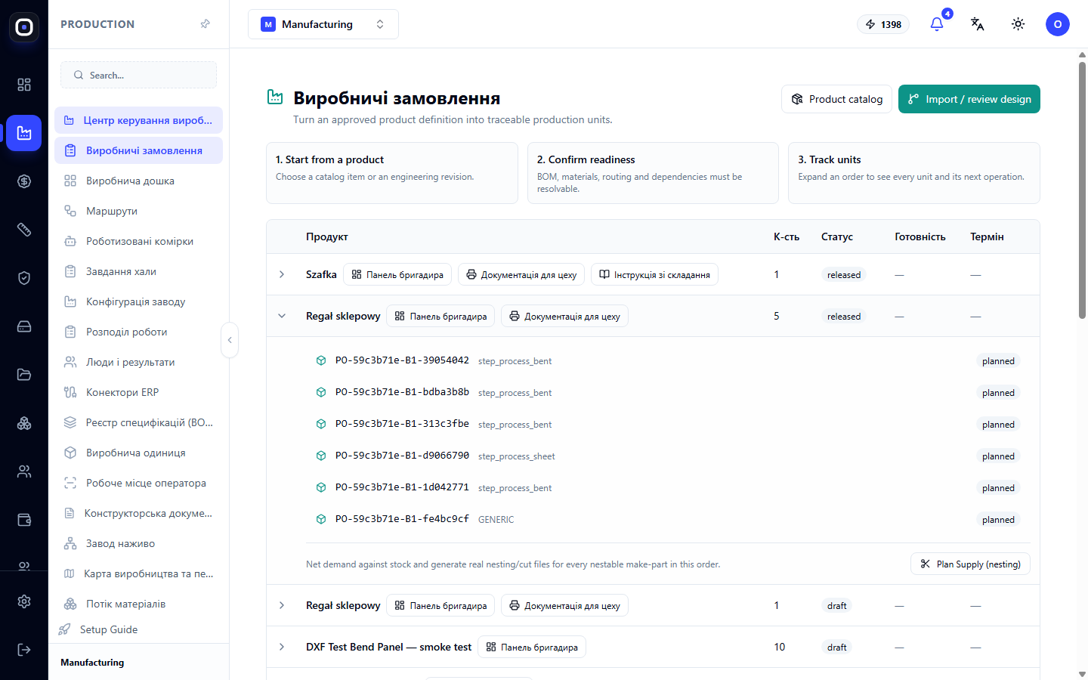Viewport: 1088px width, 680px height.
Task: Click the logout icon at rail bottom
Action: click(24, 650)
